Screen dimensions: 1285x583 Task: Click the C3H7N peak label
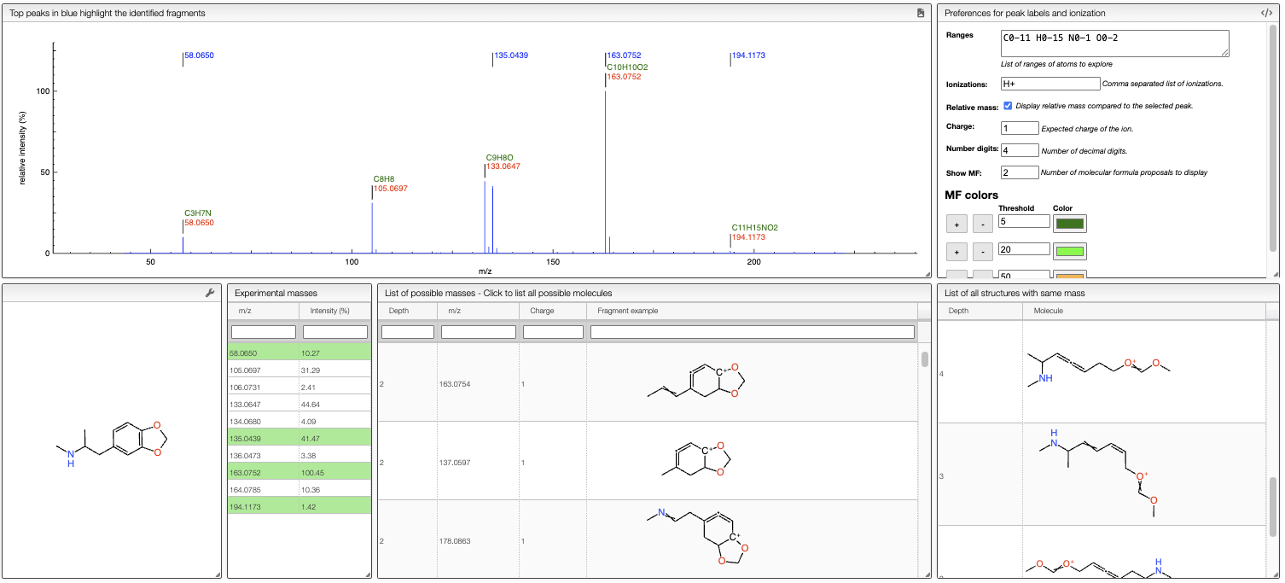click(198, 213)
